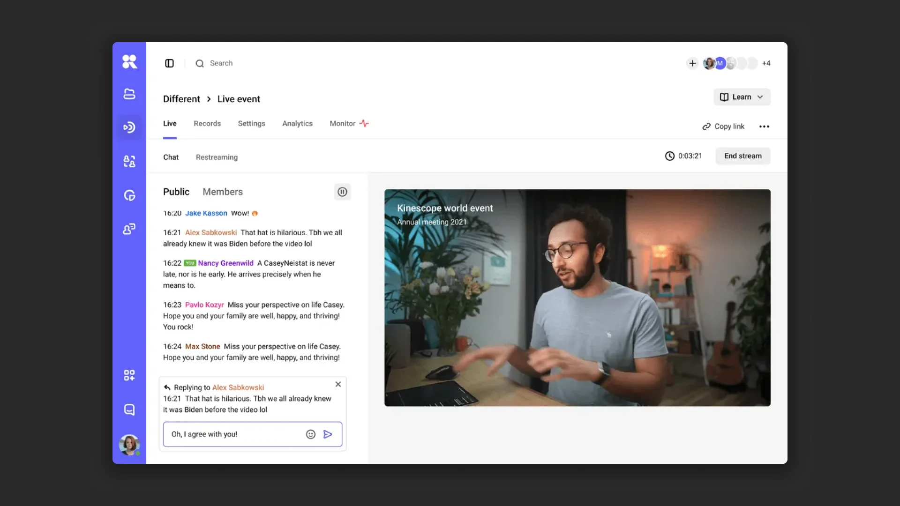The image size is (900, 506).
Task: Dismiss the reply to Alex Sabkowski
Action: point(338,384)
